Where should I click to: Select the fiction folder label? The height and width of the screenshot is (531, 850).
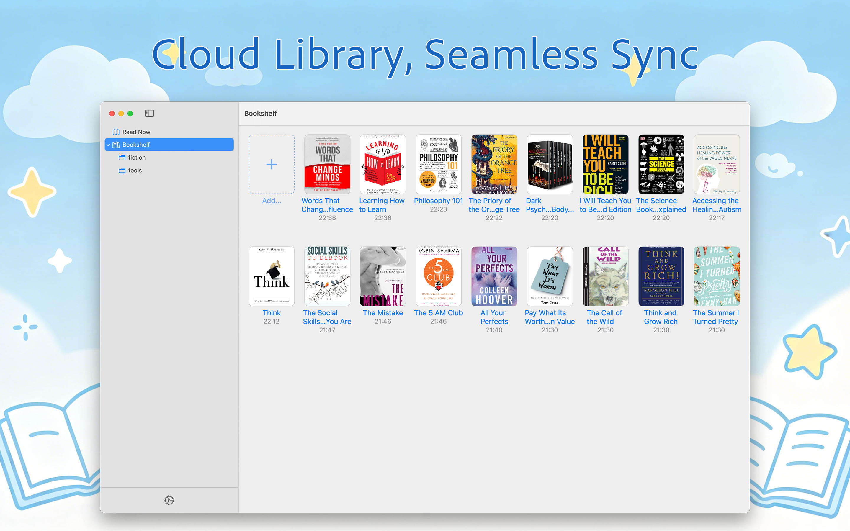137,157
